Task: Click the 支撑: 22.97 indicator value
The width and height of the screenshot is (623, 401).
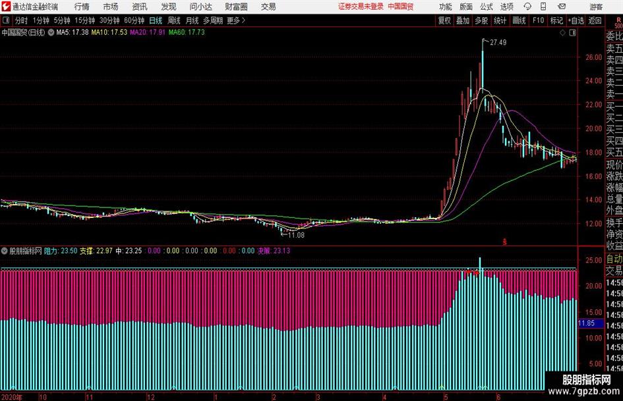Action: [96, 251]
